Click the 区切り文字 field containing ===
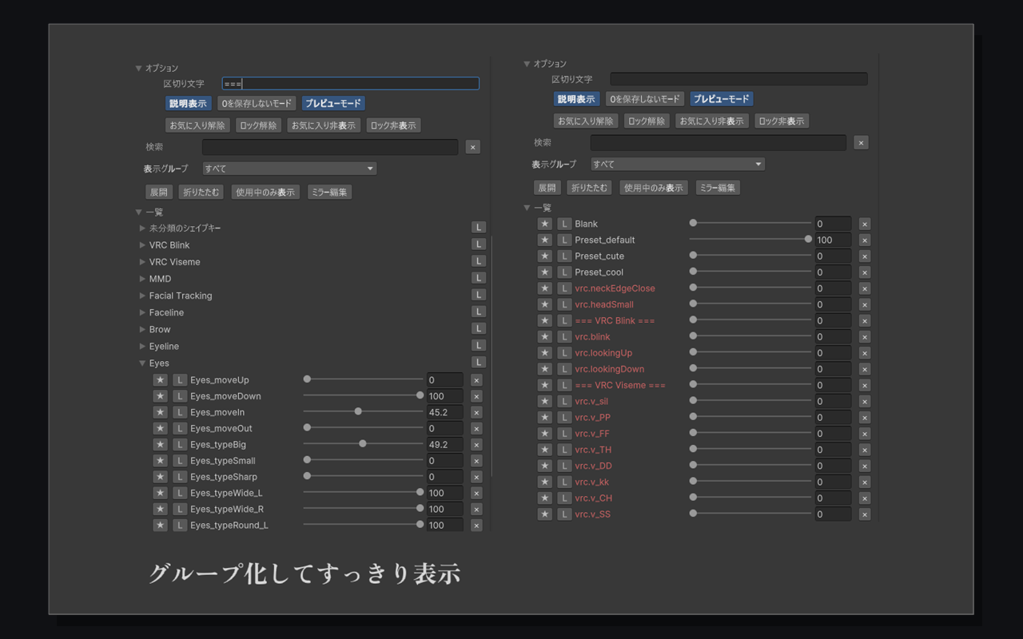Viewport: 1023px width, 639px height. (351, 84)
